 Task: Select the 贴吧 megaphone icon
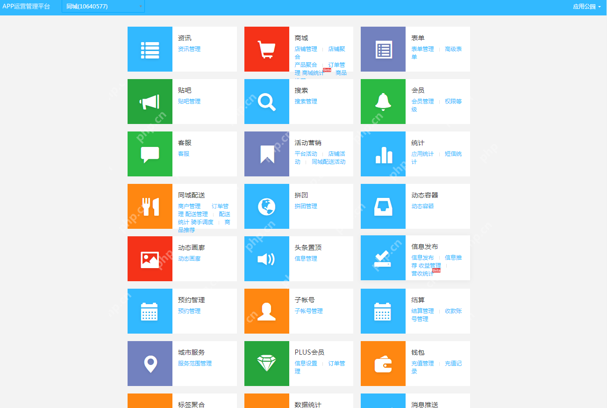click(150, 102)
